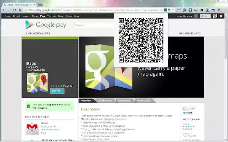Switch to the Permissions tab
Screen dimensions: 228x142
coord(144,101)
